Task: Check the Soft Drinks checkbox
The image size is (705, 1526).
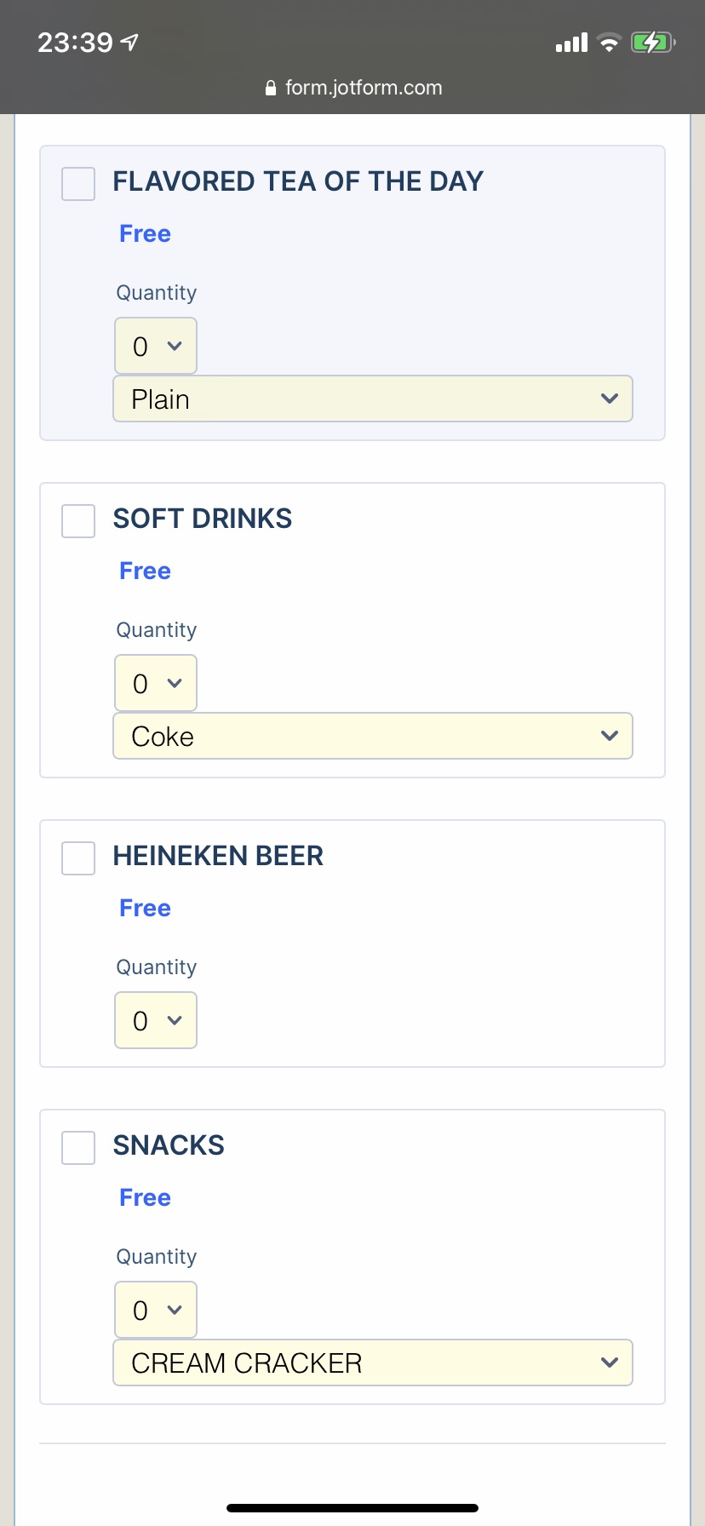Action: click(x=78, y=521)
